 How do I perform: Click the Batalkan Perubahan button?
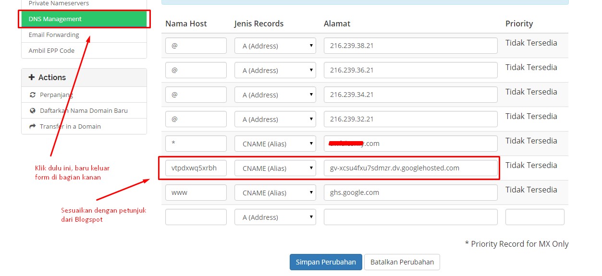tap(402, 262)
